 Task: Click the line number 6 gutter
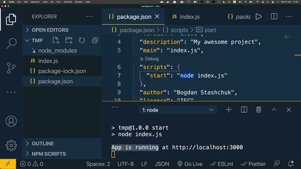point(119,67)
